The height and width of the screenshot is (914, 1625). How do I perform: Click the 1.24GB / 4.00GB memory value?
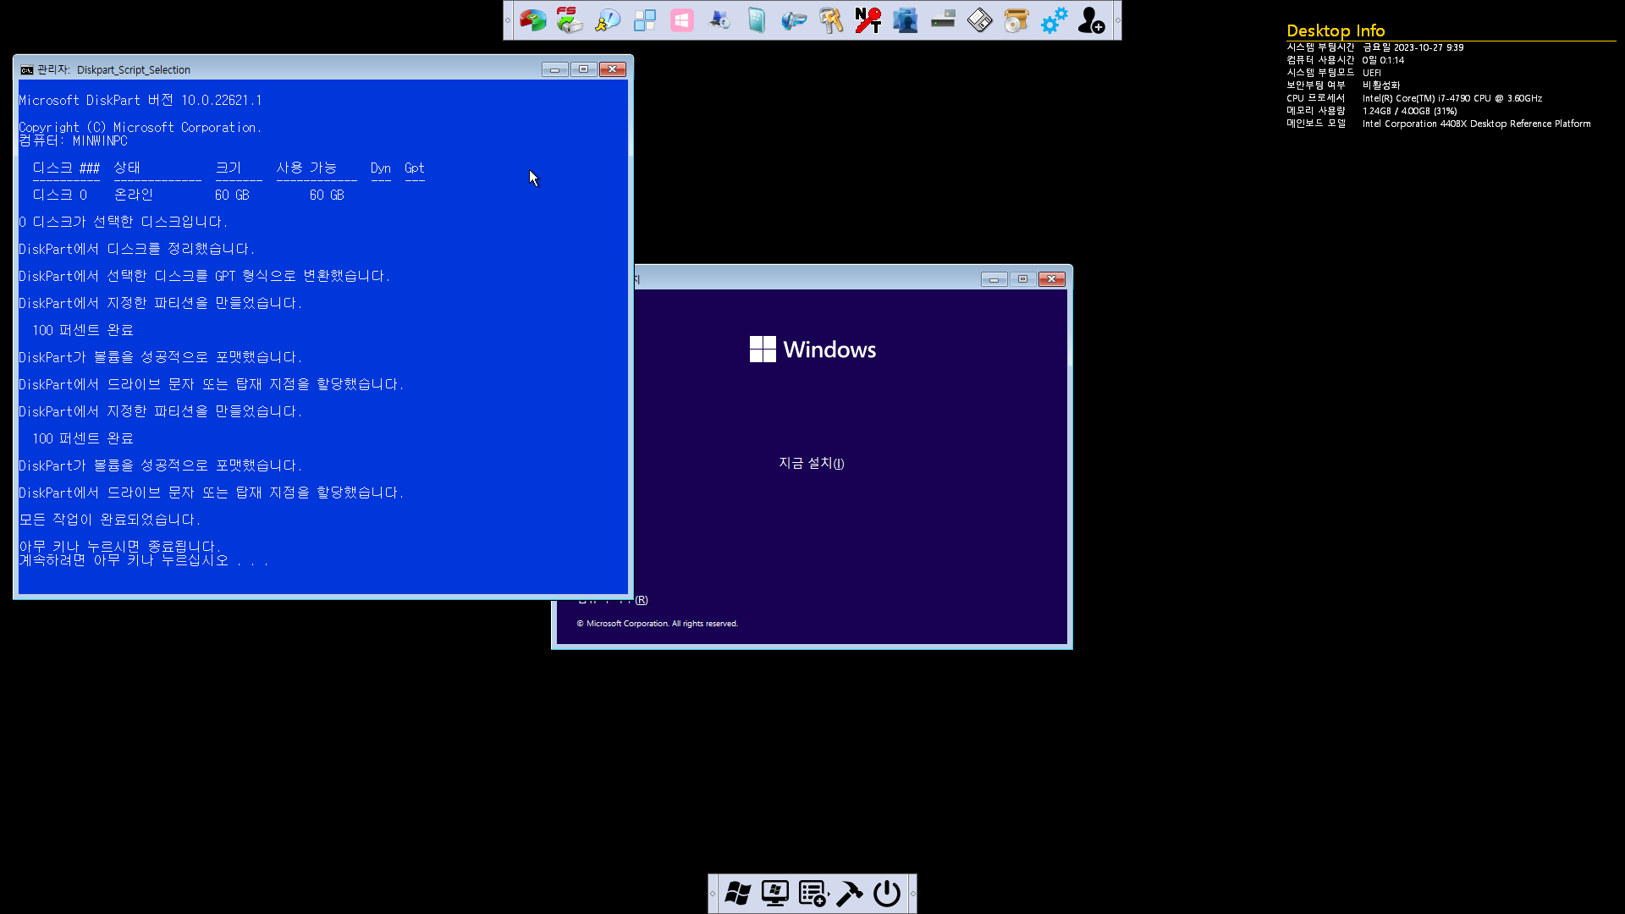coord(1409,111)
